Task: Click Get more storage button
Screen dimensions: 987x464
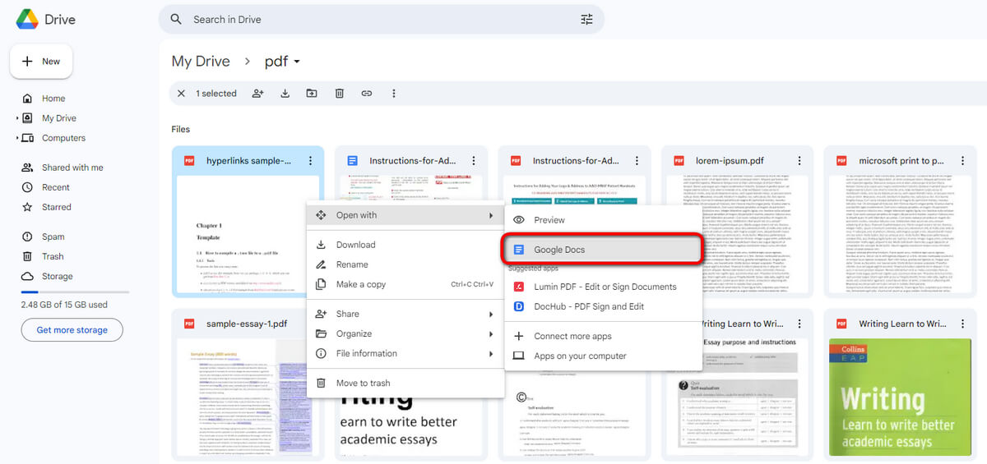Action: (x=72, y=330)
